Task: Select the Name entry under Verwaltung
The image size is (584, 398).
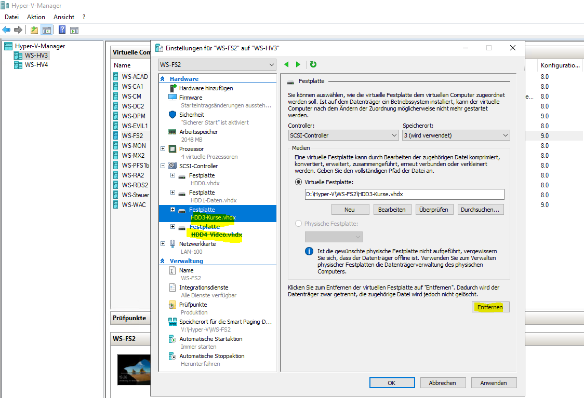Action: tap(186, 270)
